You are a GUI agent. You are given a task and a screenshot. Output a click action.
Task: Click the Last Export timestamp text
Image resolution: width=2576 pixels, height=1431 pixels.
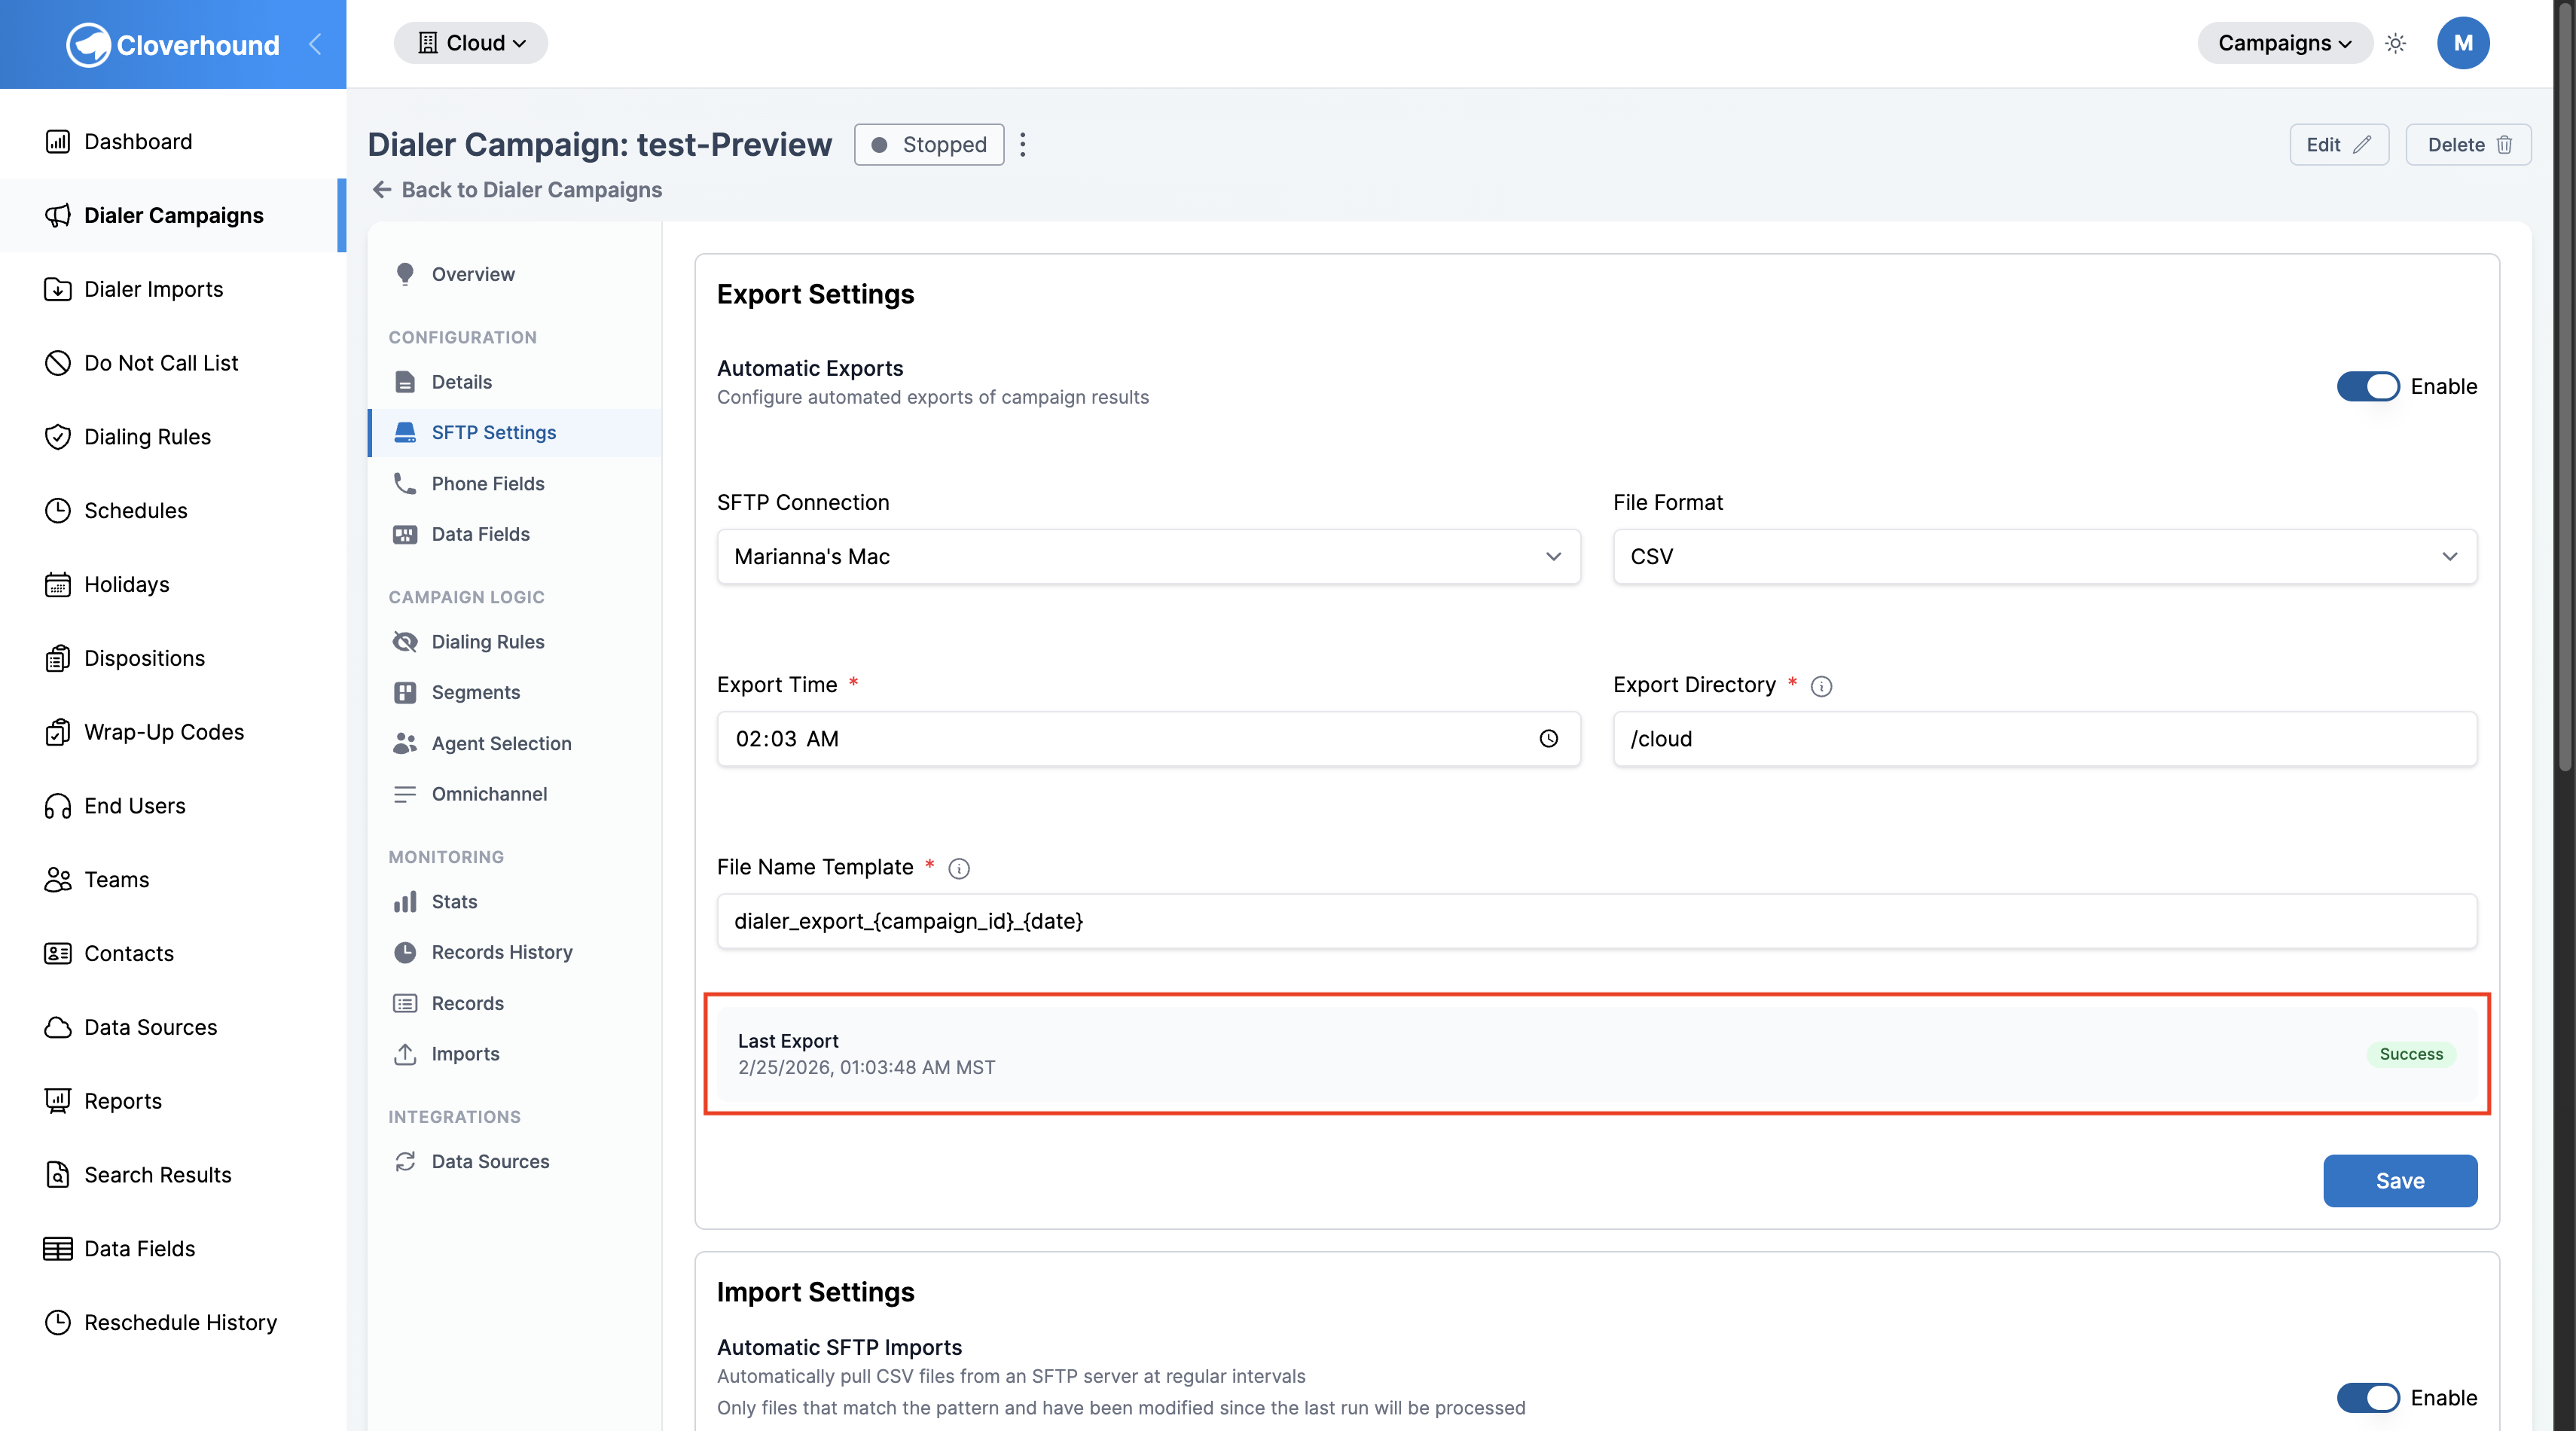866,1067
